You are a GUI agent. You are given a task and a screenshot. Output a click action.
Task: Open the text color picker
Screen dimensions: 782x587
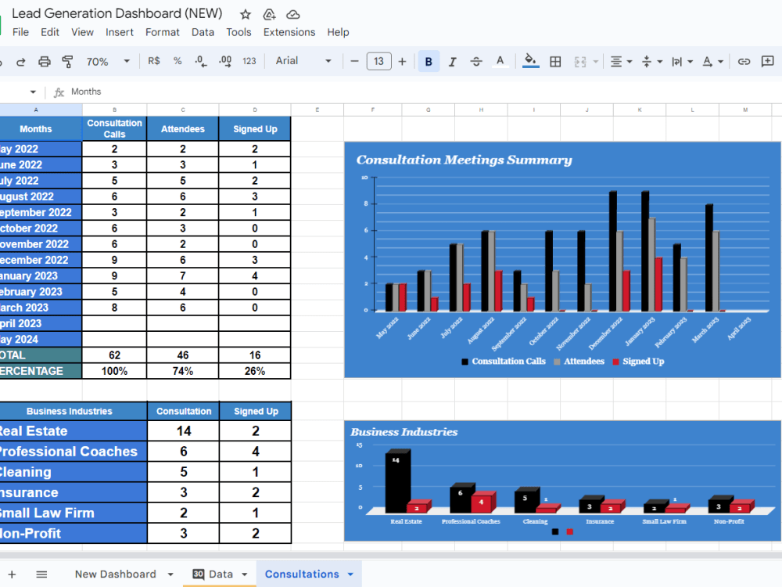(x=500, y=61)
